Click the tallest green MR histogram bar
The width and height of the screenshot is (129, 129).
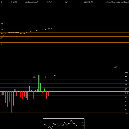[x=39, y=83]
